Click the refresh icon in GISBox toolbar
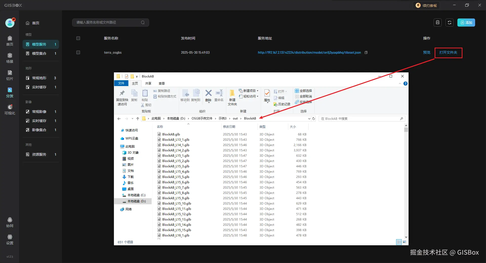 [x=449, y=23]
